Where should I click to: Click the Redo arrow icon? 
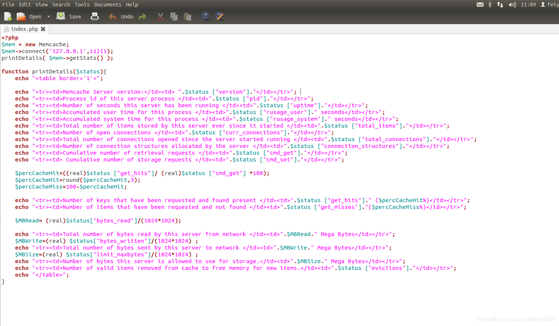(142, 17)
